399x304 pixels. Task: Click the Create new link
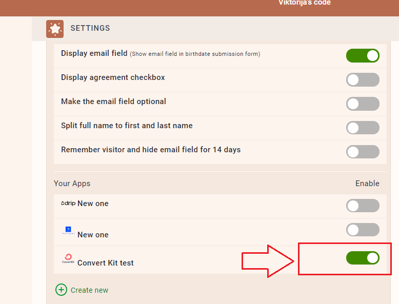pos(89,290)
